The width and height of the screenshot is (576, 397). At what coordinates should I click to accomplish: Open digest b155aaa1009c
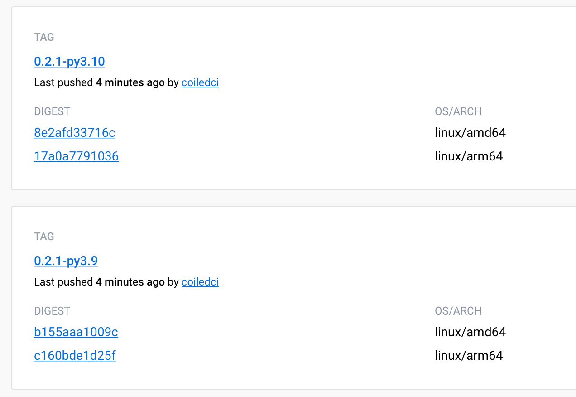76,332
